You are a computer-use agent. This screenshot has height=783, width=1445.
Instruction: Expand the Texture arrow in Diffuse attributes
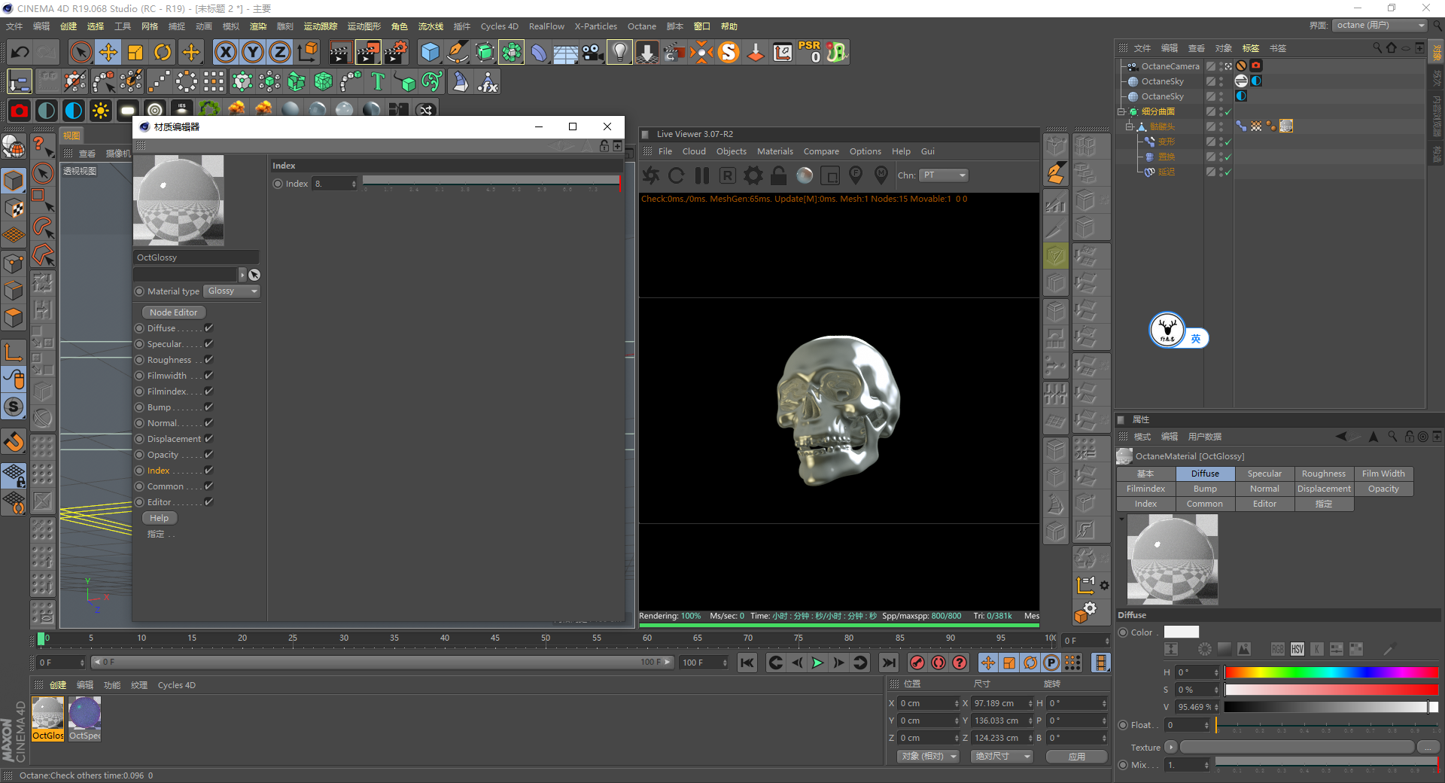tap(1171, 747)
